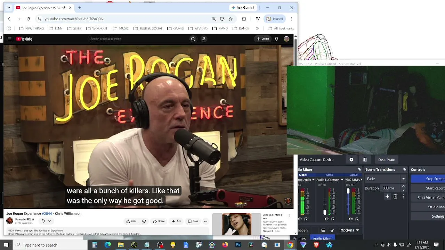Screen dimensions: 445x250
Task: Open advanced audio properties gears in OBS mixer
Action: coord(332,230)
